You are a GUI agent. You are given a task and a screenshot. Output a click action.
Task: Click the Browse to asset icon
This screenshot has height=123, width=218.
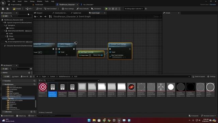coord(8,9)
